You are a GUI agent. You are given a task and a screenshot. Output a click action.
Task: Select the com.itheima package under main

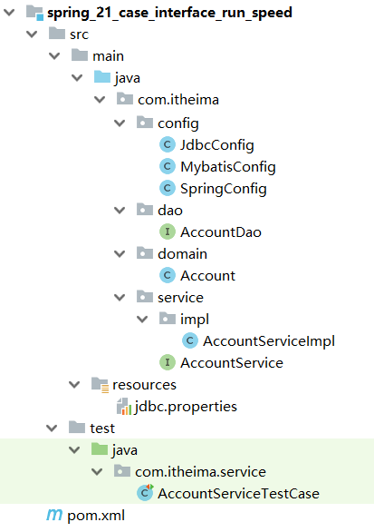[x=178, y=100]
